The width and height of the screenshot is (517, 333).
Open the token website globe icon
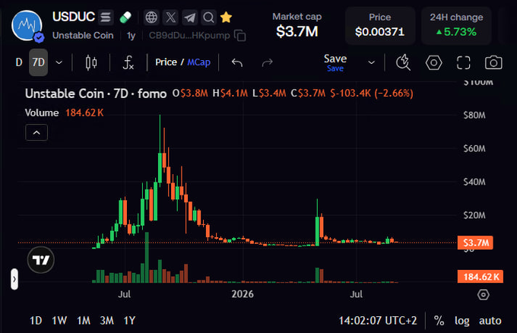coord(151,17)
